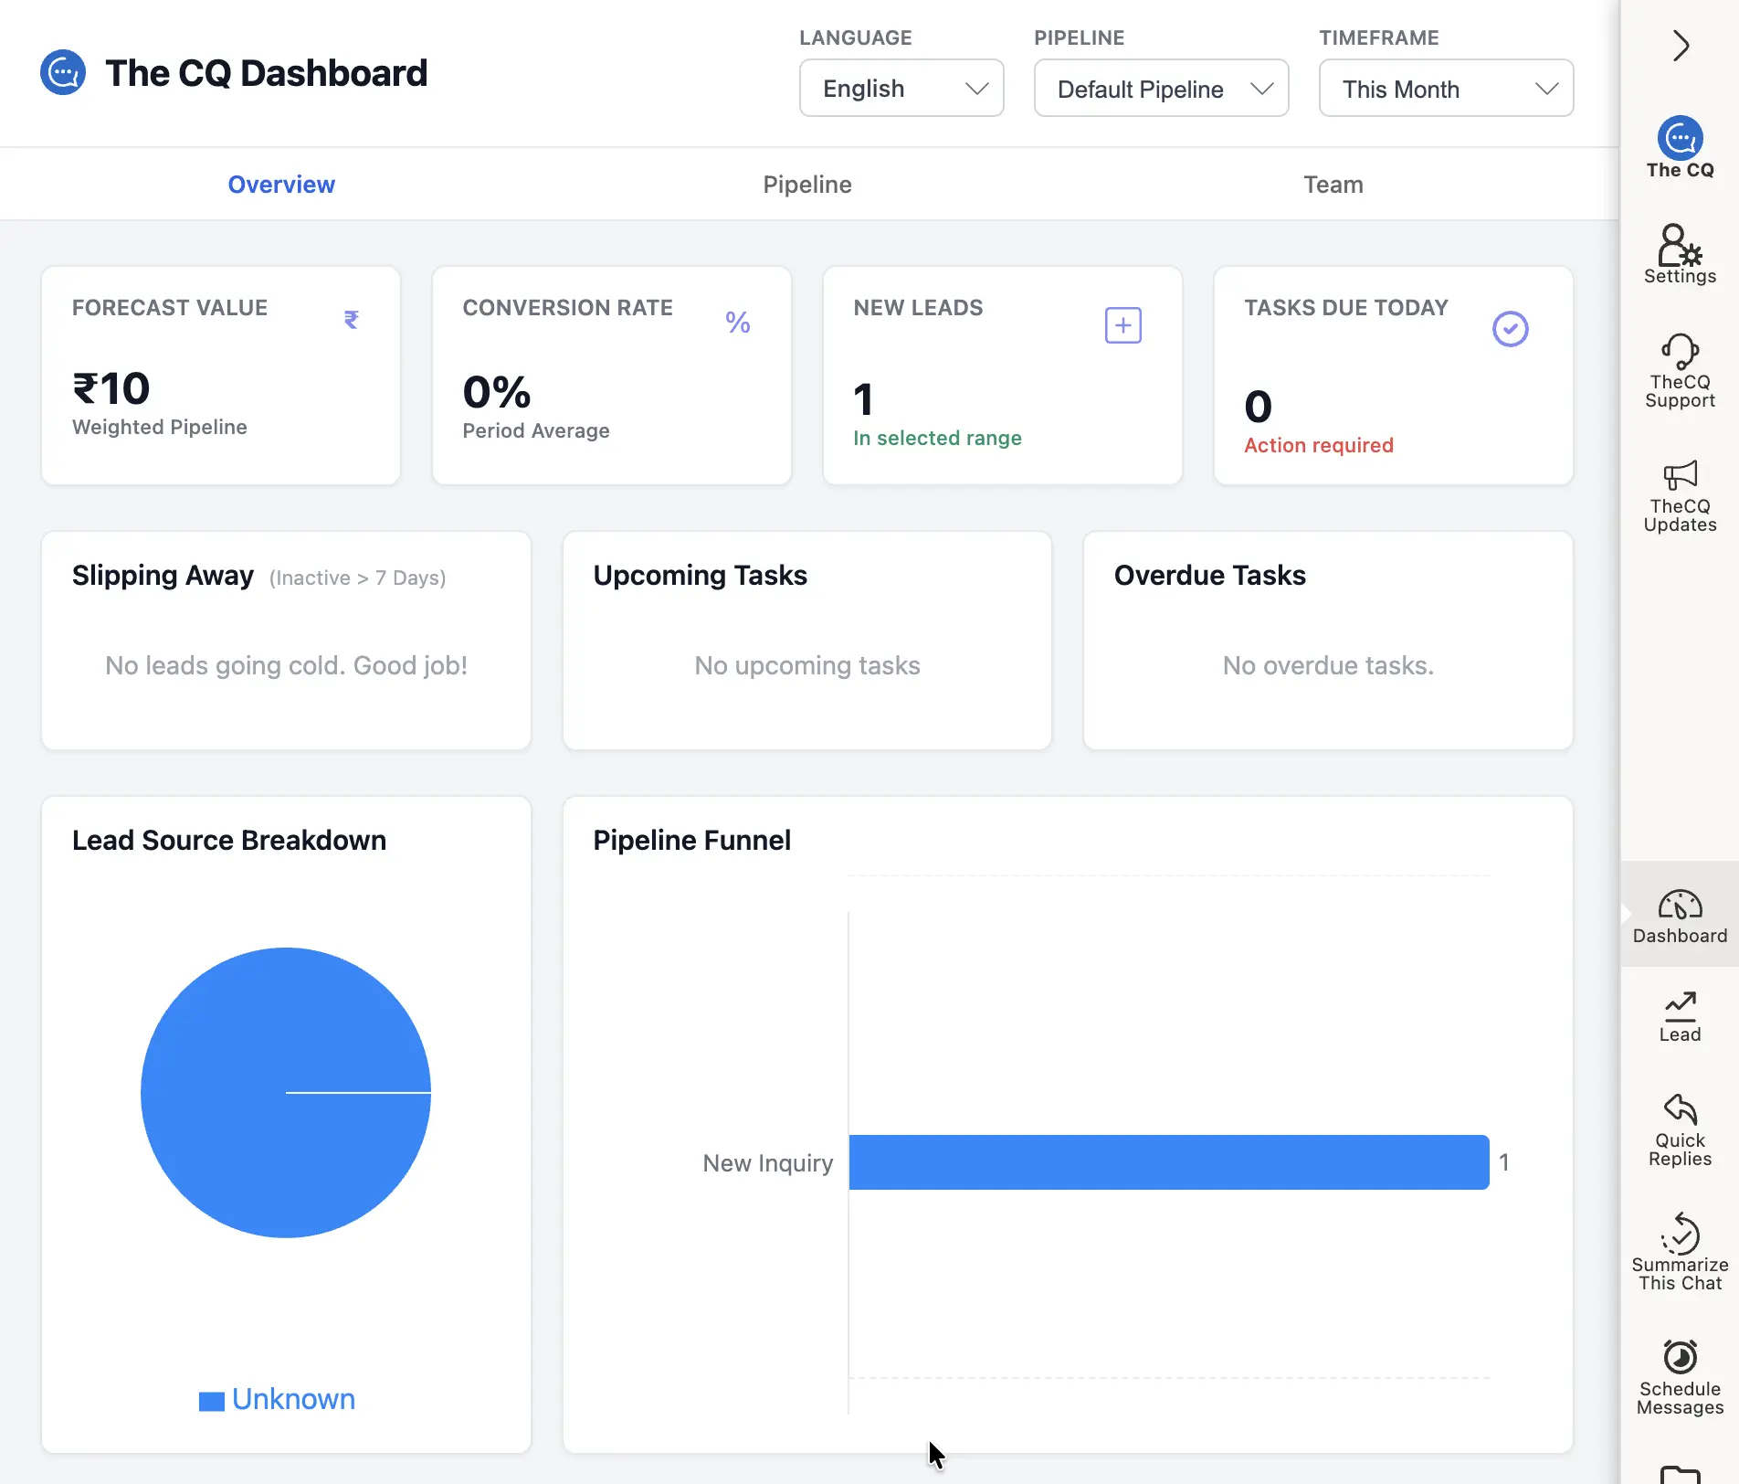This screenshot has height=1484, width=1739.
Task: Click the 'Action required' text
Action: pyautogui.click(x=1319, y=446)
